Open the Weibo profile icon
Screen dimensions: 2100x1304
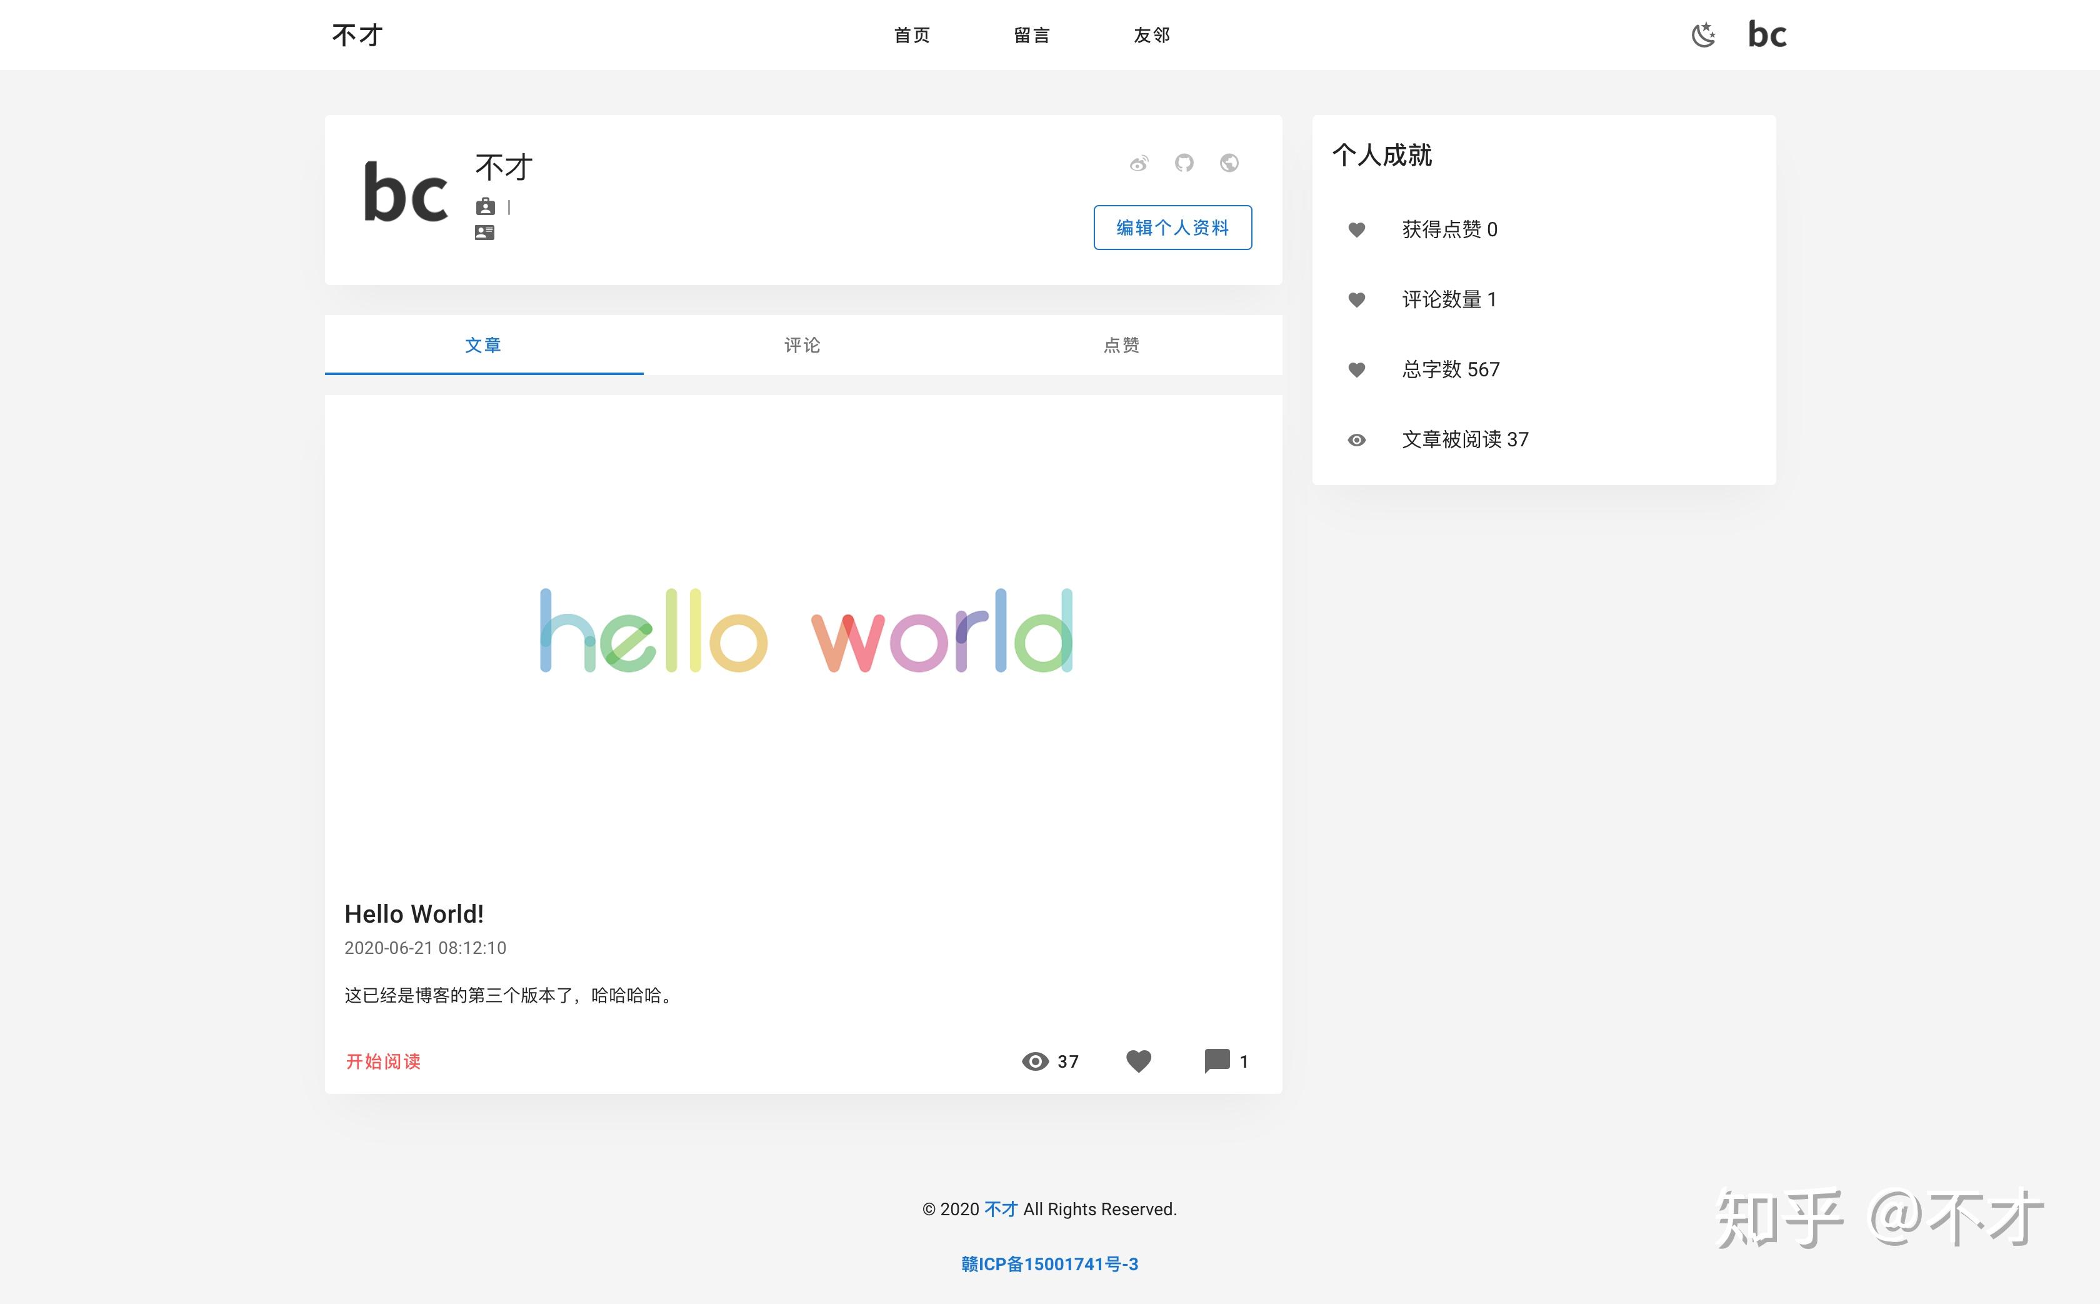click(1139, 163)
